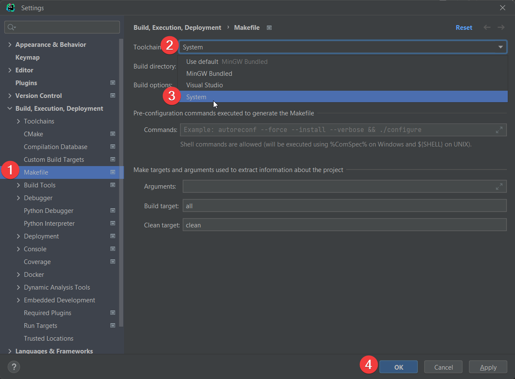The image size is (515, 379).
Task: Click the help question mark icon
Action: pos(14,367)
